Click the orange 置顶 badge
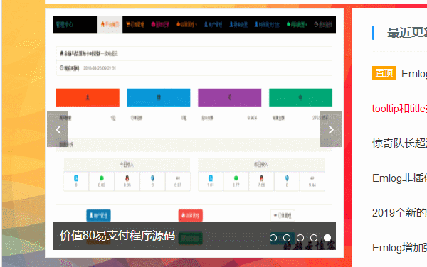The height and width of the screenshot is (267, 427). coord(384,73)
